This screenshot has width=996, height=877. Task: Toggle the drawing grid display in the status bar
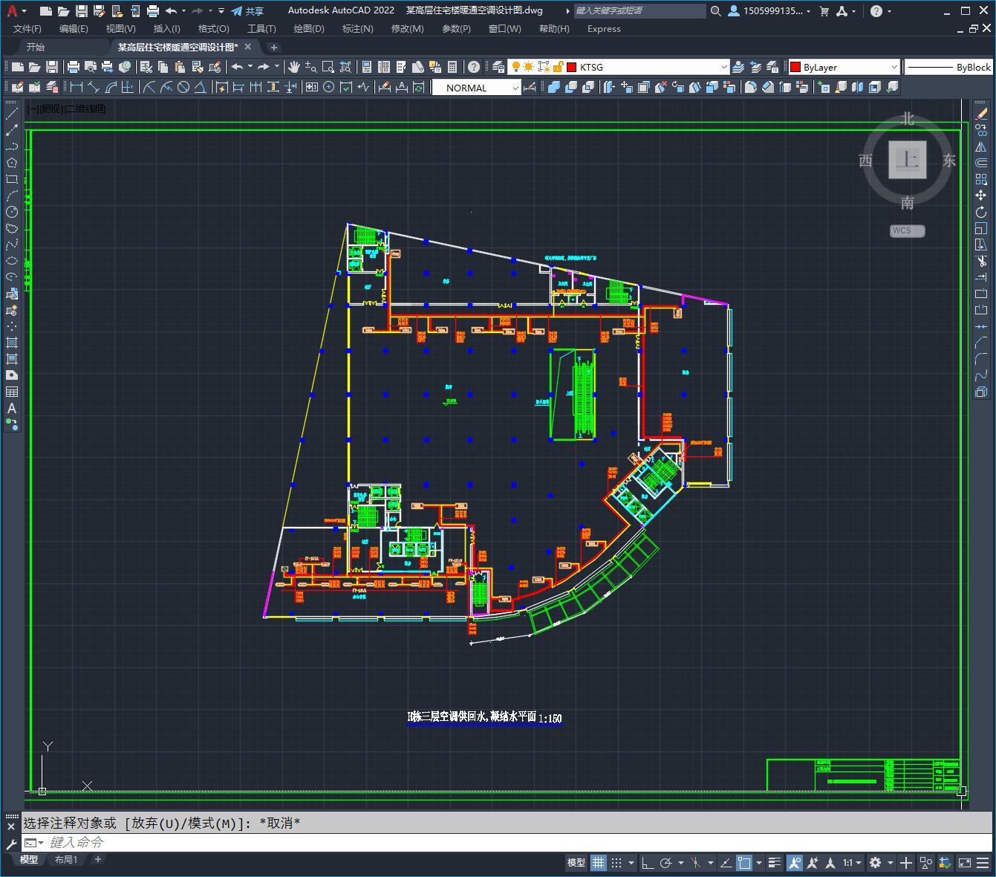(598, 863)
